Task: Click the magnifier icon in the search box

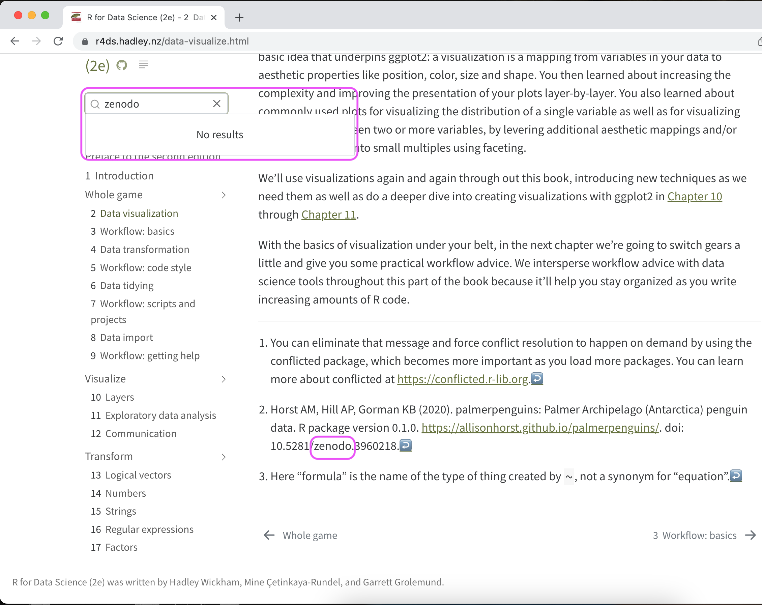Action: 95,104
